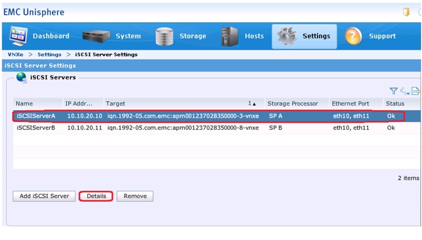Click Ok status of iSCSIServerB
422x240 pixels.
click(x=391, y=128)
